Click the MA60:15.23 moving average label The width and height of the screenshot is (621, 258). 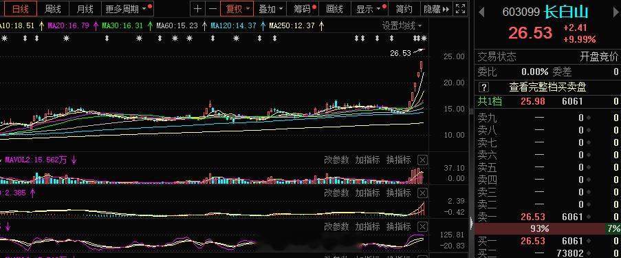[x=177, y=26]
